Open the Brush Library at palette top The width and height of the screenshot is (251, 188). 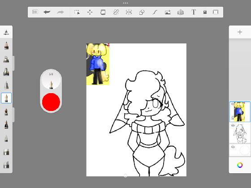6,32
